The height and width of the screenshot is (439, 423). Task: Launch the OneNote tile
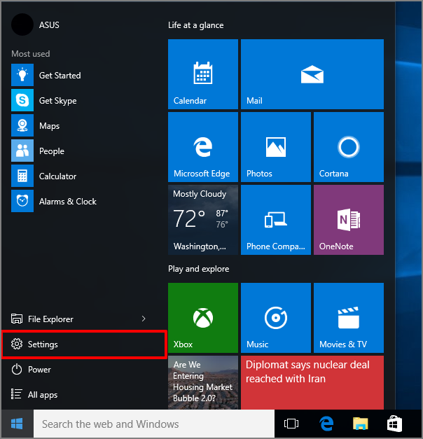pos(349,220)
